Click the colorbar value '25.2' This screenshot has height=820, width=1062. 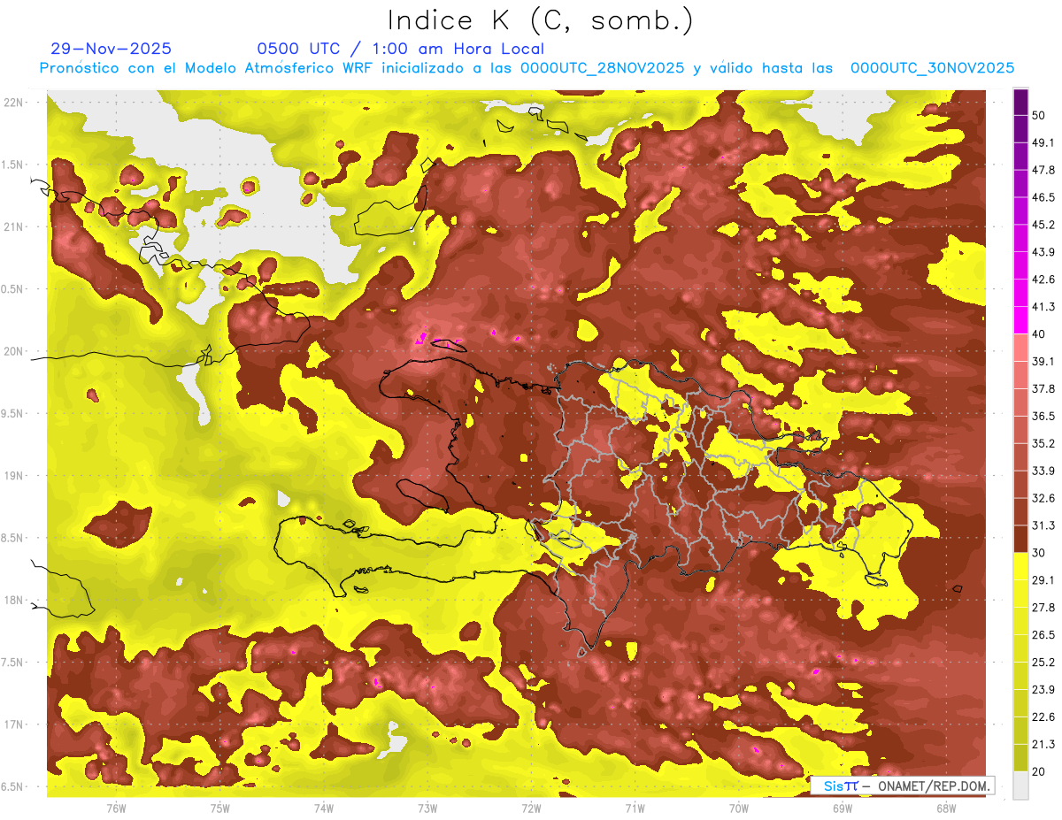pyautogui.click(x=1043, y=662)
